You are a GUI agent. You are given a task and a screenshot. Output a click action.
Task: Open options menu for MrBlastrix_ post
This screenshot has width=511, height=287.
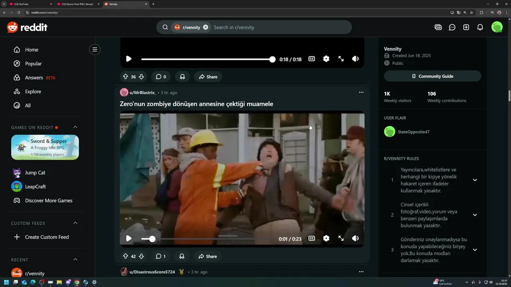coord(361,92)
